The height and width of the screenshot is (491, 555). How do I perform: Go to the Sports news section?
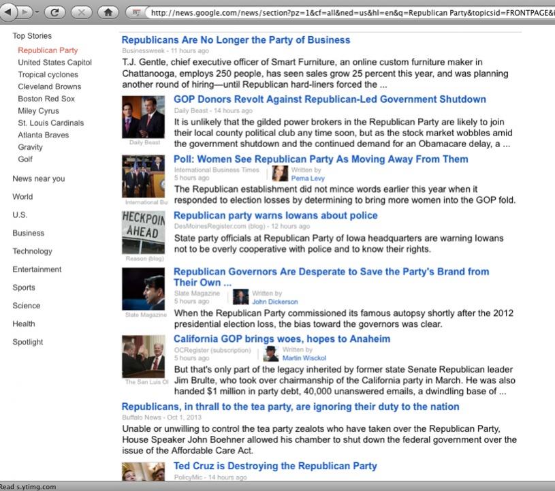[24, 287]
